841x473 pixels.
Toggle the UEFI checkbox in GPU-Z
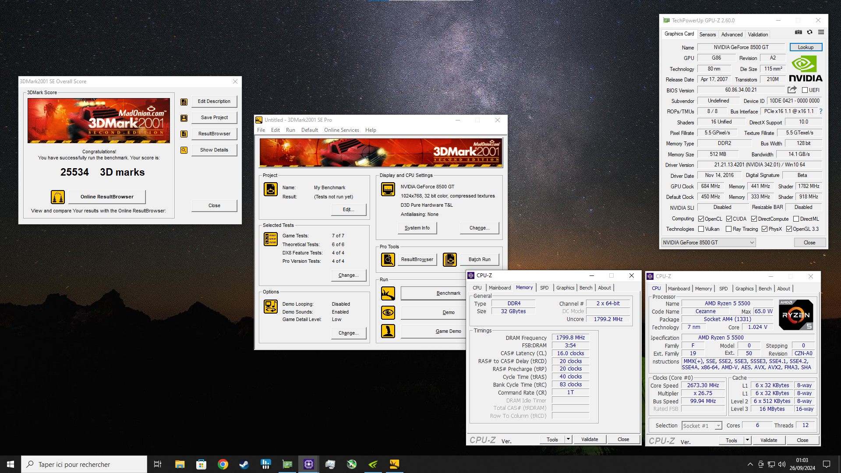(805, 90)
